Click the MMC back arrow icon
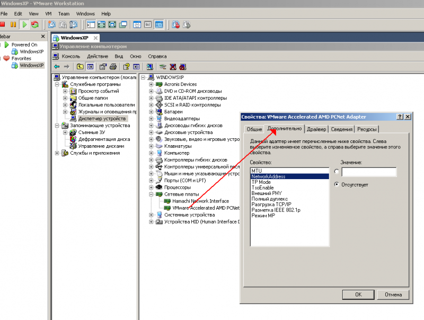Screen dimensions: 424x320 [x=57, y=66]
